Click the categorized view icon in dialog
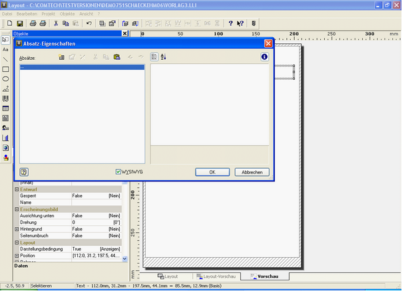Screen dimensions: 402x291 pos(154,57)
